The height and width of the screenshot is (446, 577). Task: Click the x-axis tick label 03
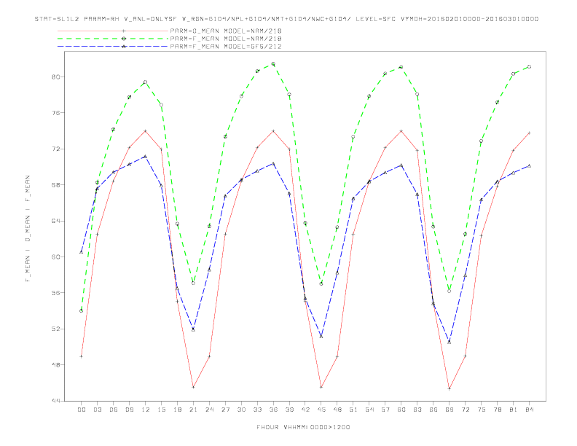point(97,410)
